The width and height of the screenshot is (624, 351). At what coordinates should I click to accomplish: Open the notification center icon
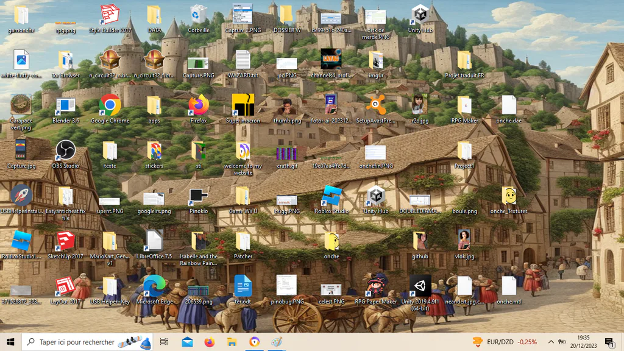[609, 342]
